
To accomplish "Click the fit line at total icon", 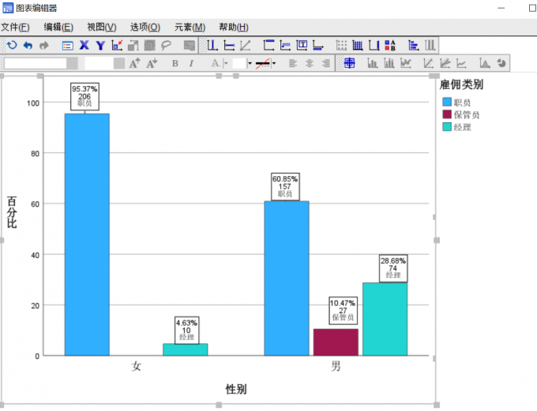I will tap(429, 63).
